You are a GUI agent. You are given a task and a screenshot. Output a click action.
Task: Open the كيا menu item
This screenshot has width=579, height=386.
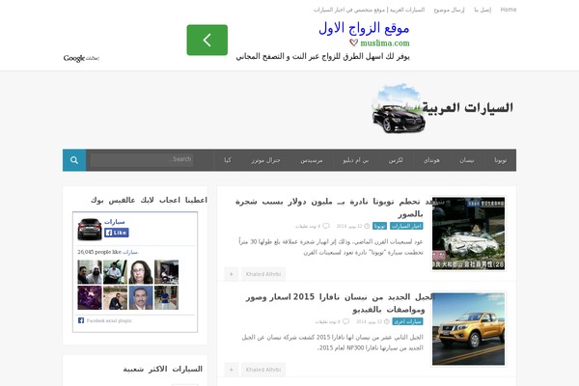(228, 160)
